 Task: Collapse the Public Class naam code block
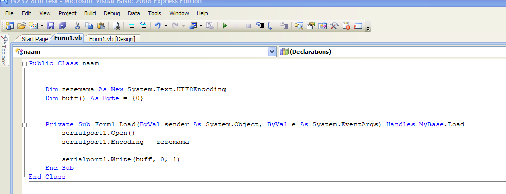coord(24,64)
